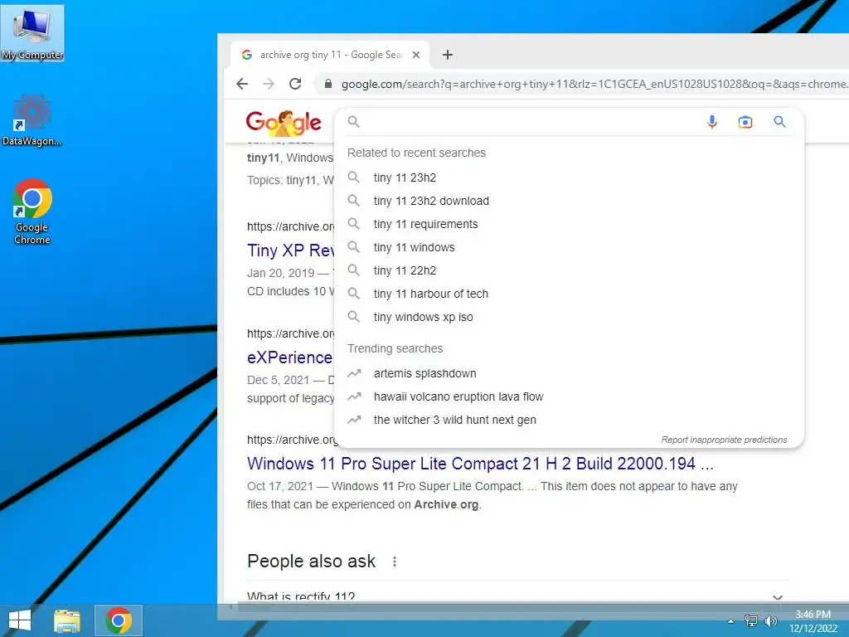Open File Explorer from the taskbar
Viewport: 849px width, 637px height.
67,620
